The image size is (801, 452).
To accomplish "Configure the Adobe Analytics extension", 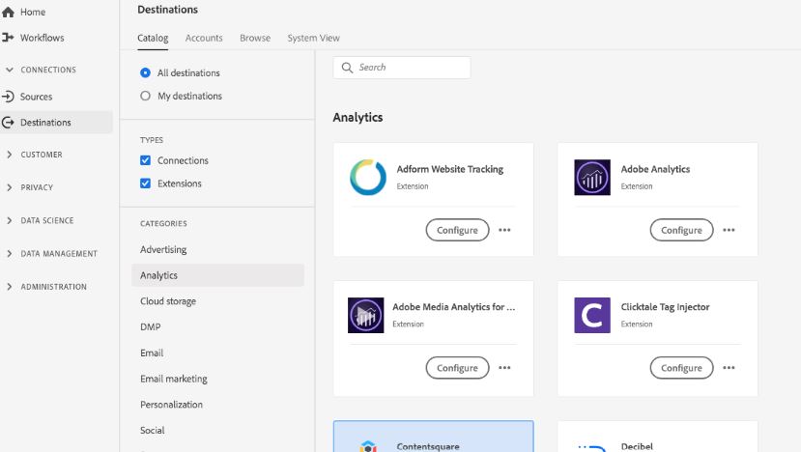I will coord(681,230).
